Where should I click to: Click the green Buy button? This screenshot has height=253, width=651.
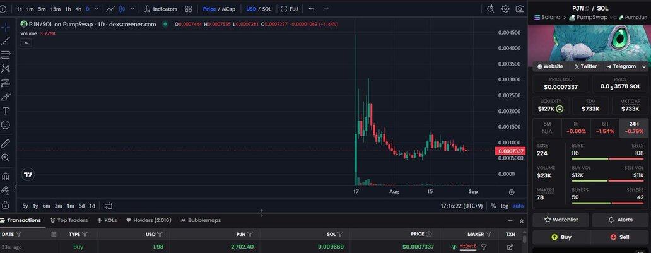point(561,237)
